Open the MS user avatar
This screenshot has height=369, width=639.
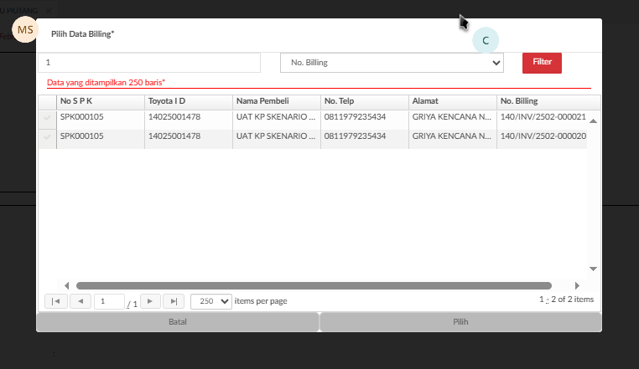tap(25, 29)
